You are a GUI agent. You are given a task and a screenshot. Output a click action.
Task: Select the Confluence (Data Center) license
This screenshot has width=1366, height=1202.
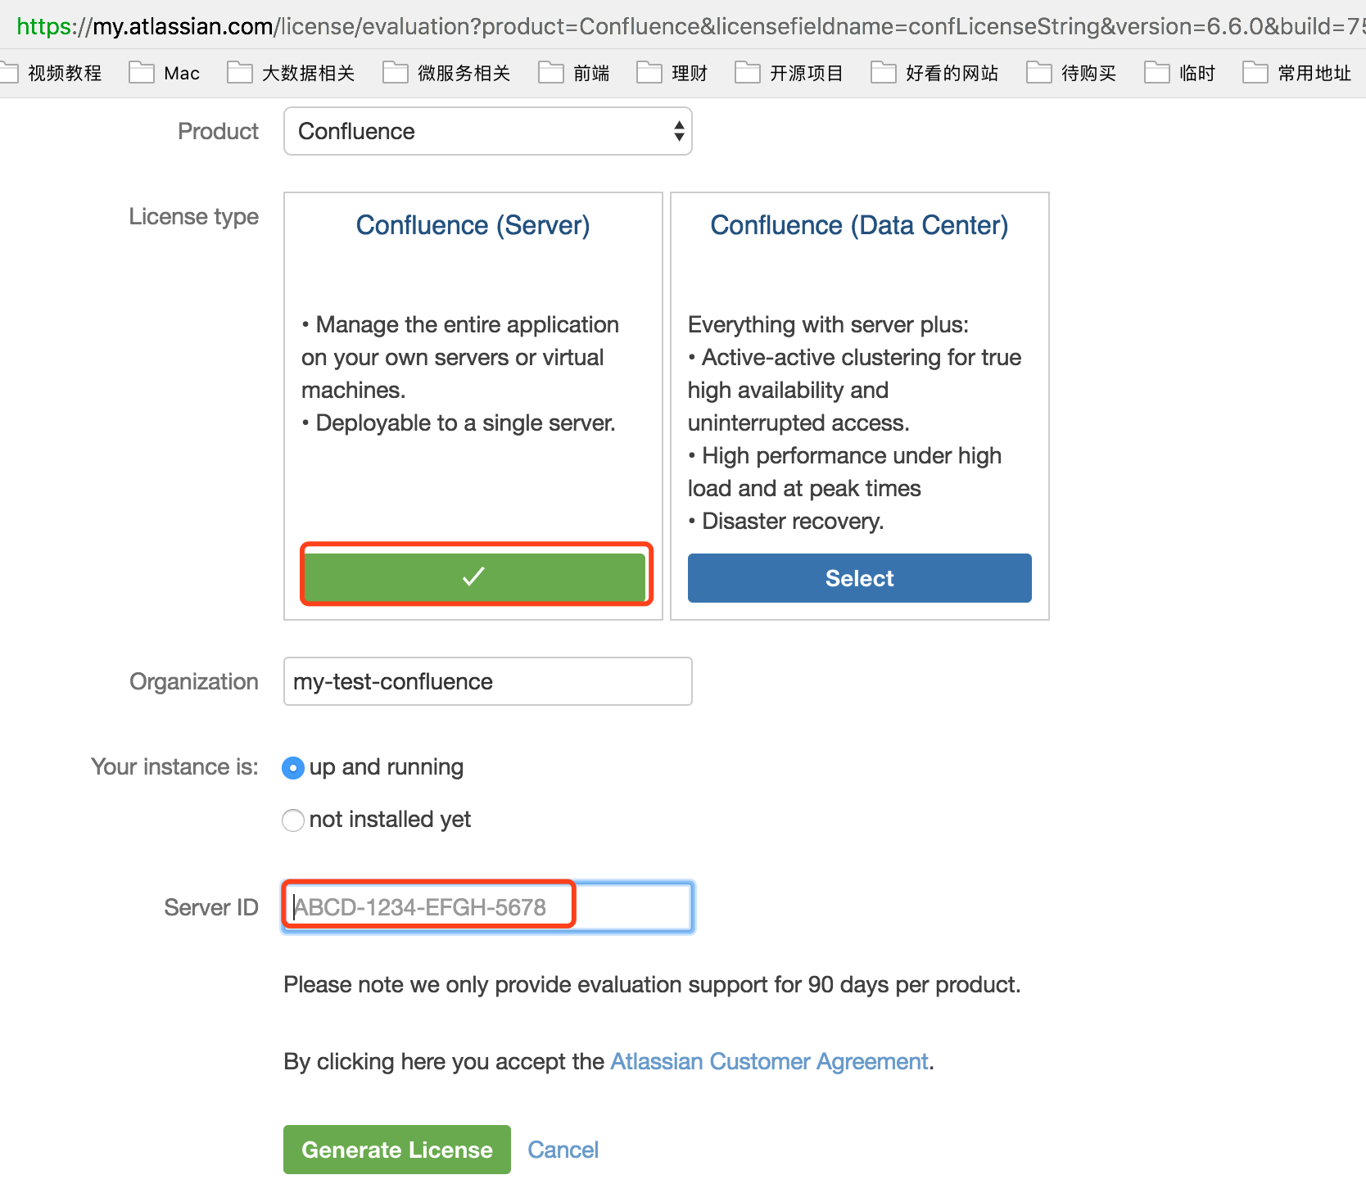(x=858, y=578)
